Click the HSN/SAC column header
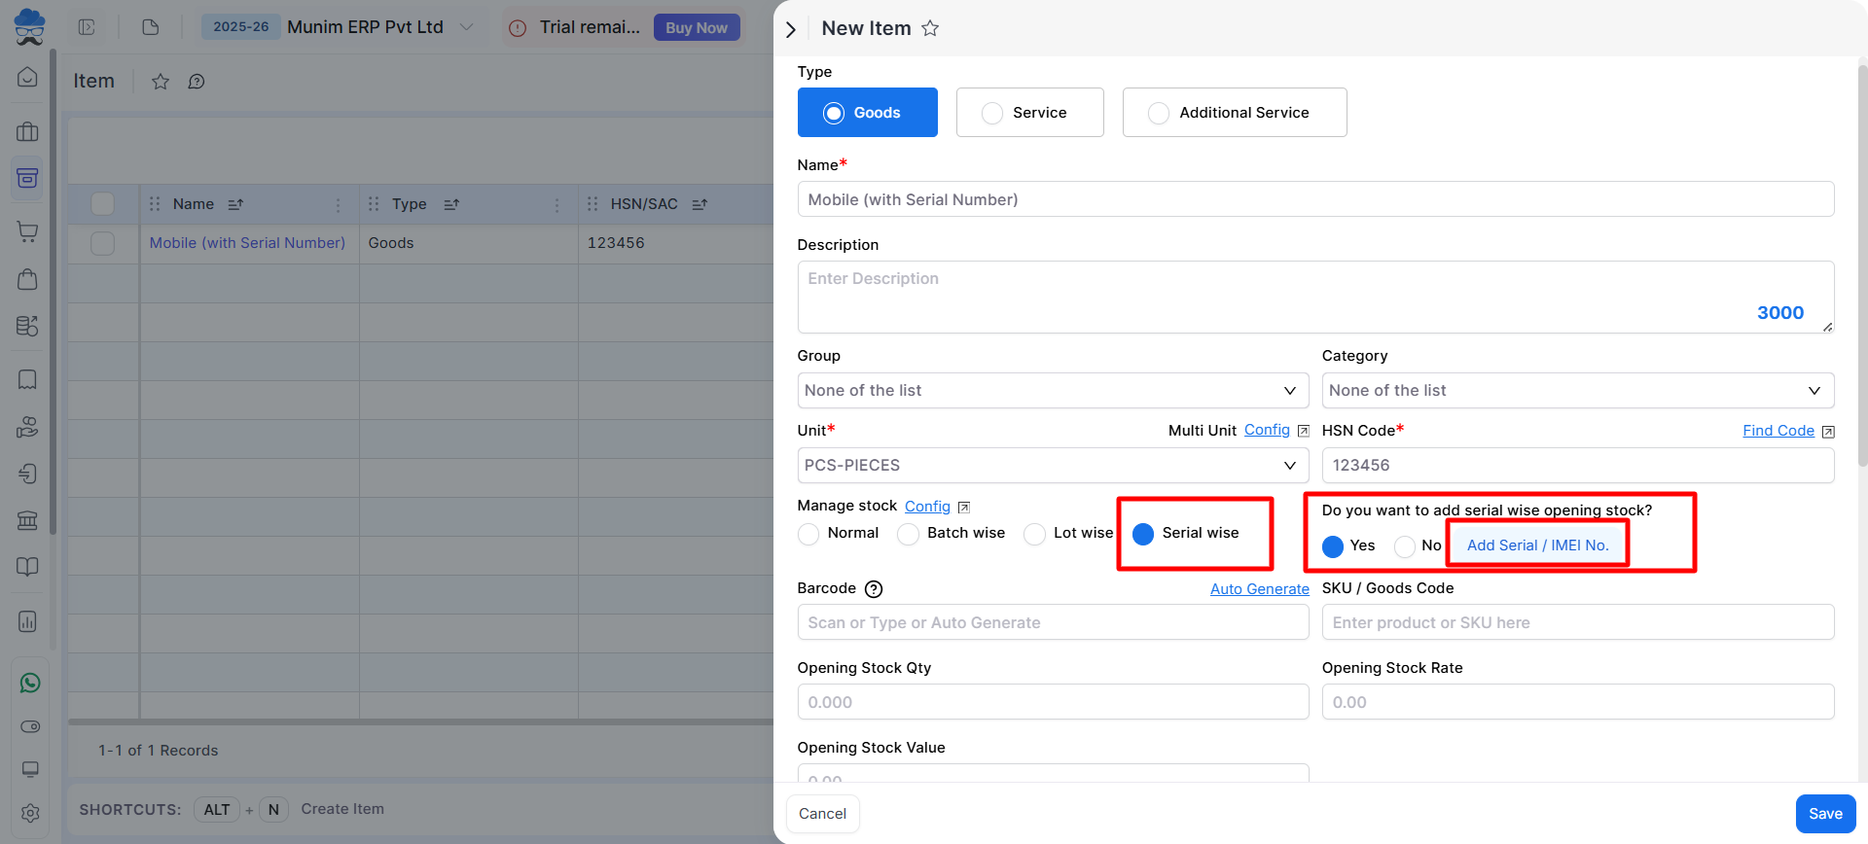The width and height of the screenshot is (1868, 844). click(643, 204)
